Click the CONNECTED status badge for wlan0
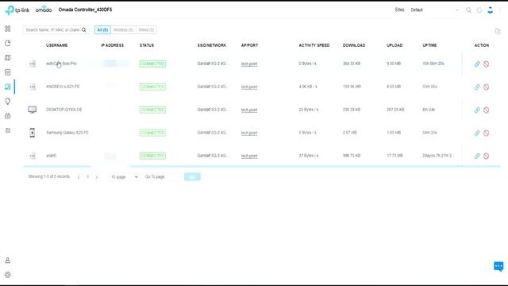This screenshot has width=508, height=286. [x=152, y=156]
